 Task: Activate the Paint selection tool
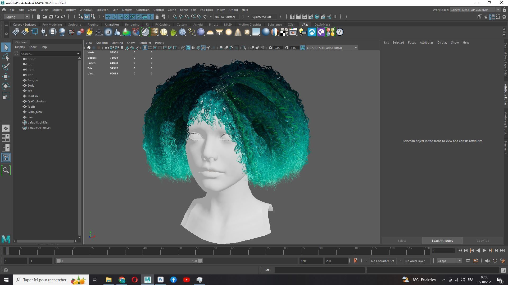point(6,67)
